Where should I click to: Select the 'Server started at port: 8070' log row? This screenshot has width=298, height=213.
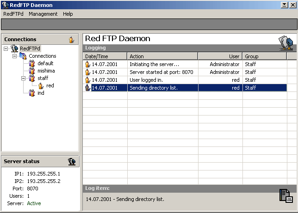(161, 72)
